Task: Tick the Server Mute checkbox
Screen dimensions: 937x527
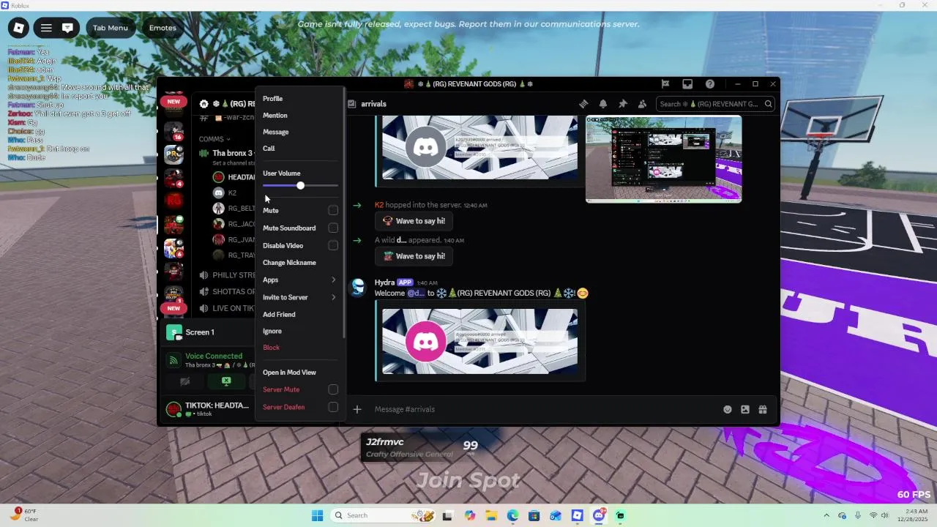Action: pyautogui.click(x=333, y=390)
